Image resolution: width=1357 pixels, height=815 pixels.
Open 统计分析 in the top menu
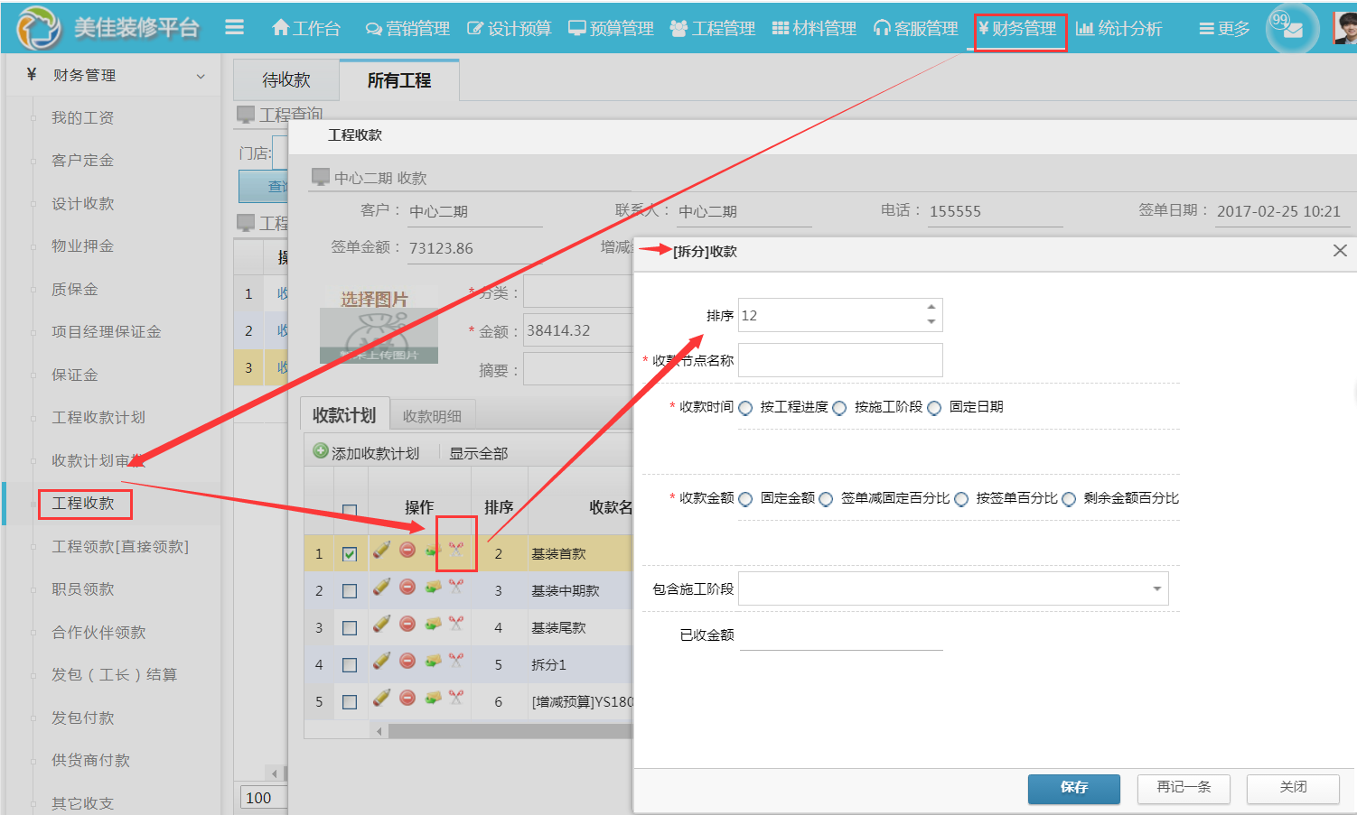pyautogui.click(x=1120, y=27)
